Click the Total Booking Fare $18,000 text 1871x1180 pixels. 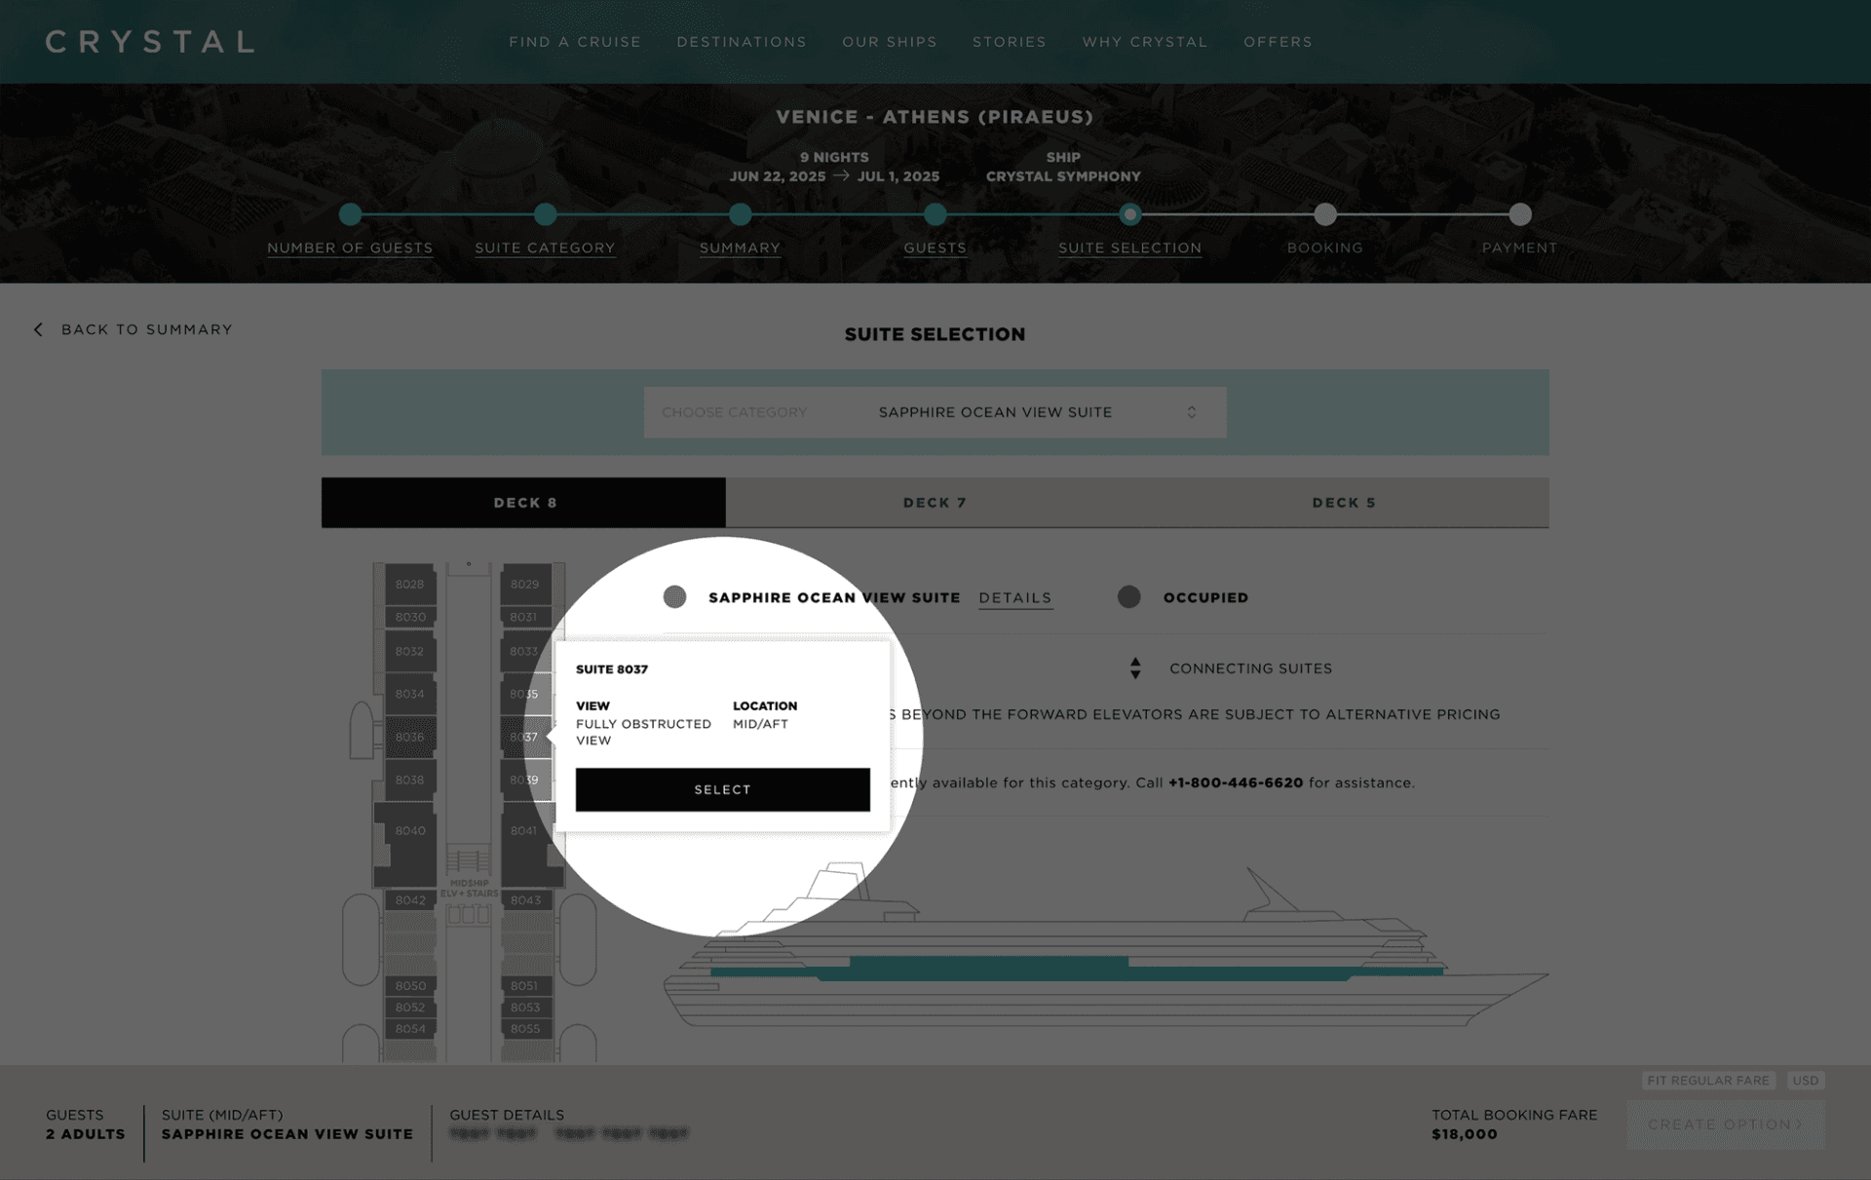tap(1514, 1124)
